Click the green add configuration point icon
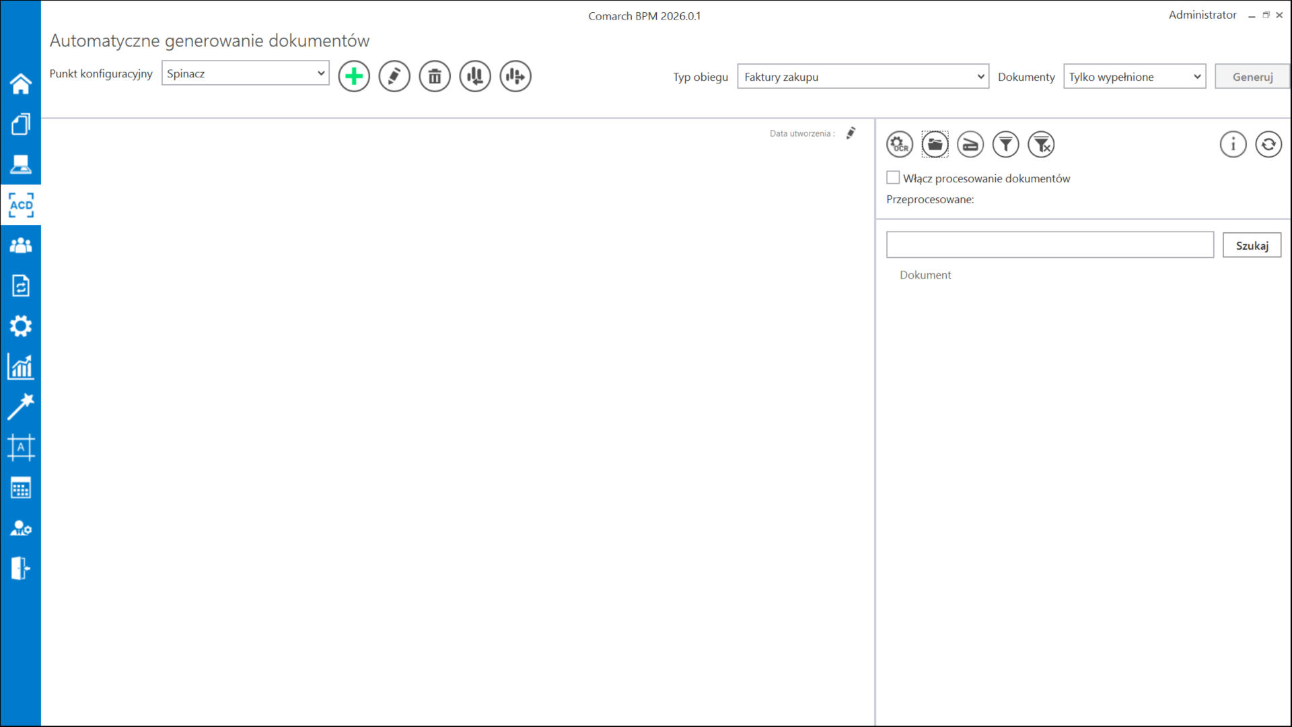 click(354, 76)
